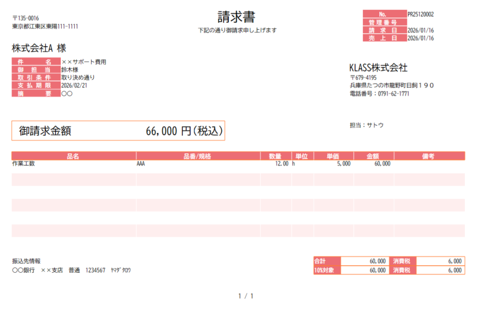Viewport: 478px width, 328px height.
Task: Click the 件名 value ××サポート費用
Action: 84,62
